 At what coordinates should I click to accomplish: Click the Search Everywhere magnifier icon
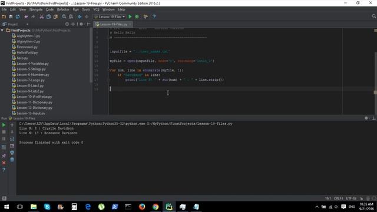[x=373, y=16]
